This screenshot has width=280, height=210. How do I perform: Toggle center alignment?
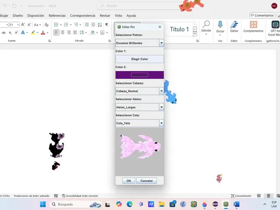point(63,32)
